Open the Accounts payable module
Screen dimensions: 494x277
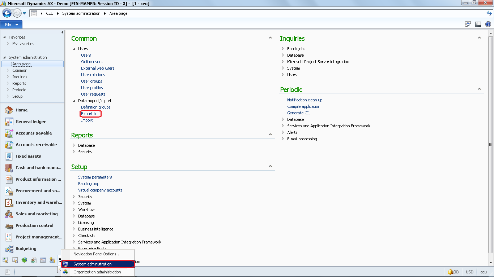pyautogui.click(x=33, y=133)
